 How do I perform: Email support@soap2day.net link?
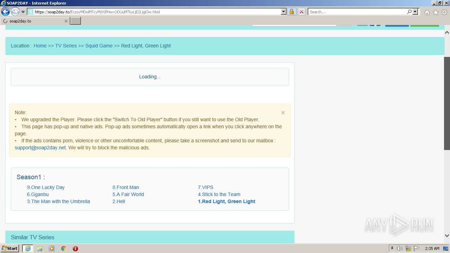point(40,148)
